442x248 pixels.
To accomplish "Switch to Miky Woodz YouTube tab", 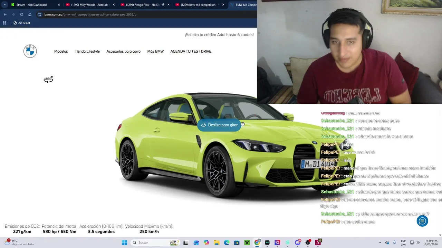I will [90, 5].
